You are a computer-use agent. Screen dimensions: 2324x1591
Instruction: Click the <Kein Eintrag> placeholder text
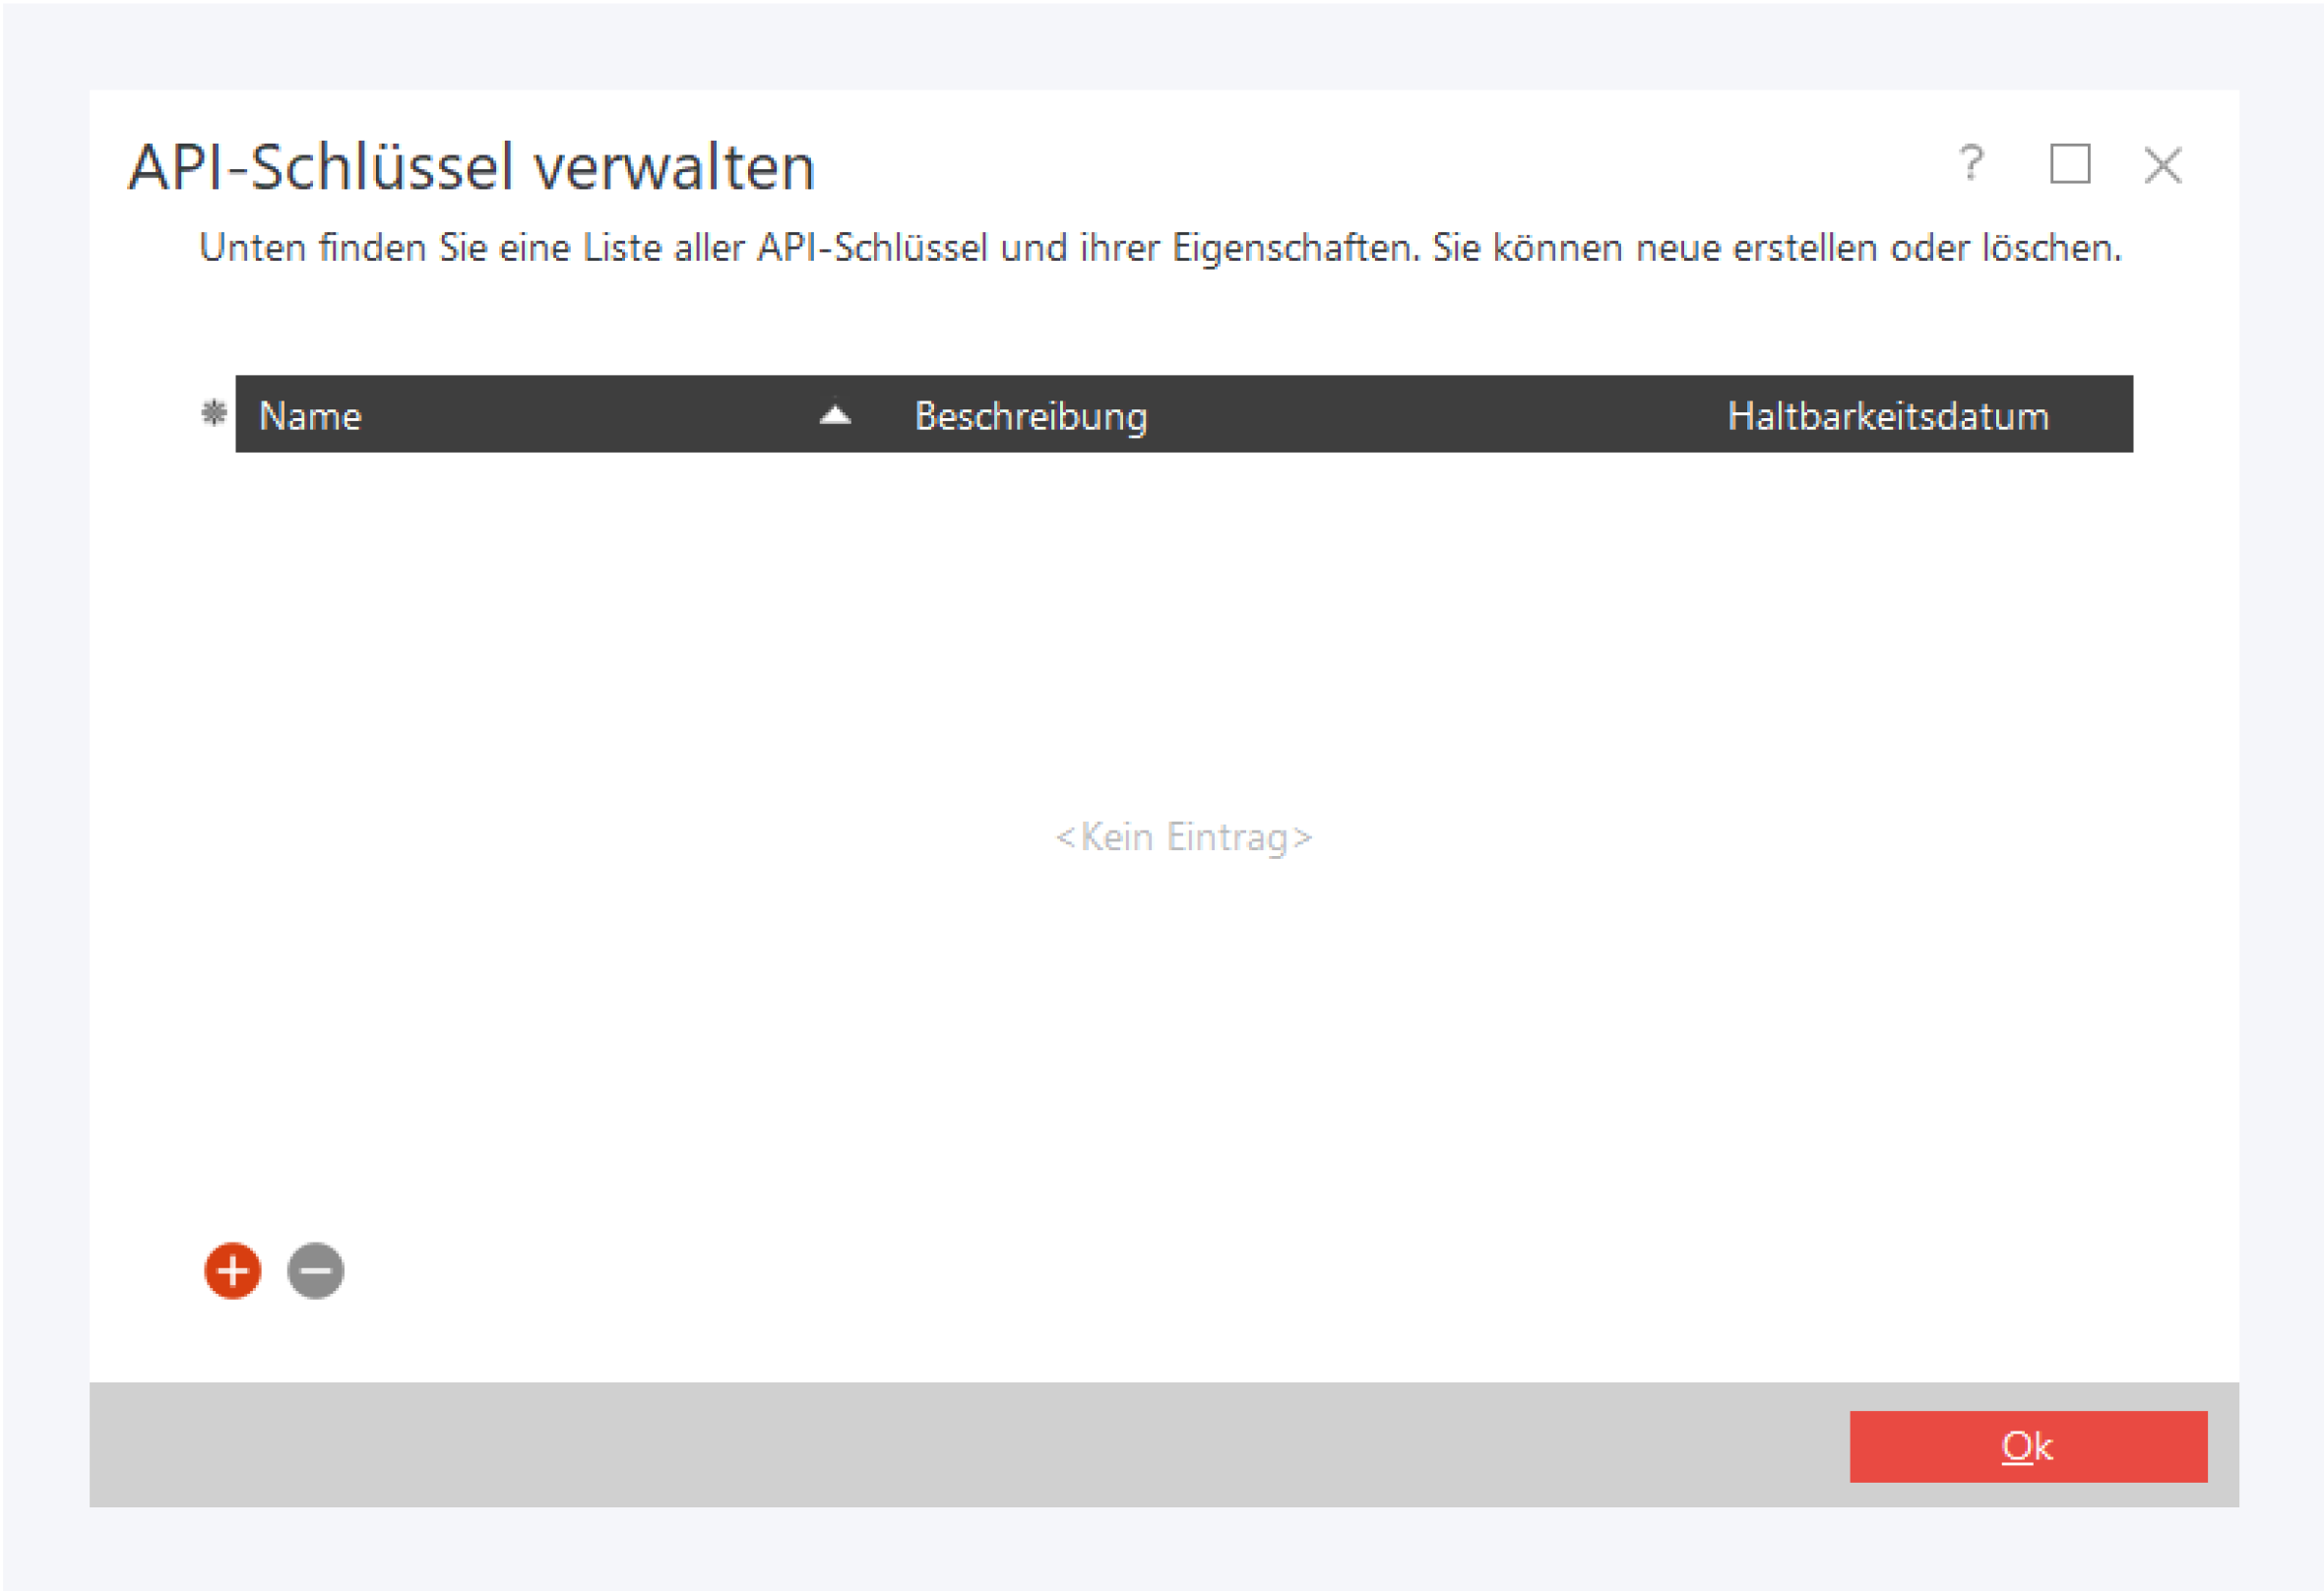1183,837
